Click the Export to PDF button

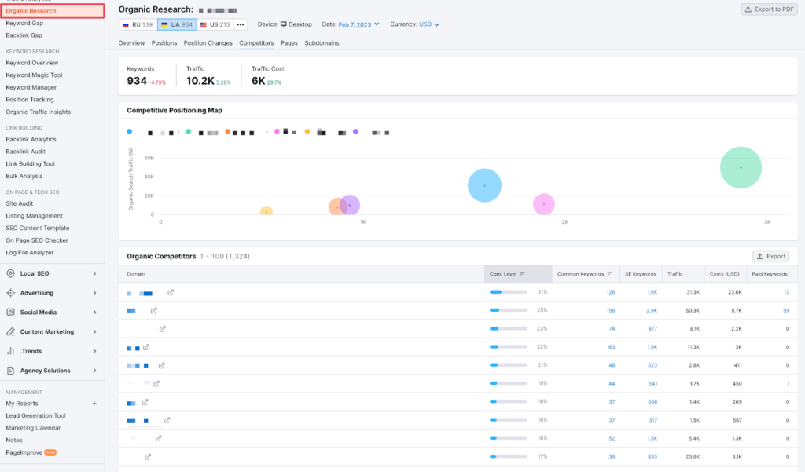(x=768, y=9)
